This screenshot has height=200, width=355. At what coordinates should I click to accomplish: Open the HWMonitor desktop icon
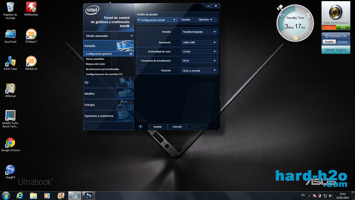pyautogui.click(x=31, y=7)
